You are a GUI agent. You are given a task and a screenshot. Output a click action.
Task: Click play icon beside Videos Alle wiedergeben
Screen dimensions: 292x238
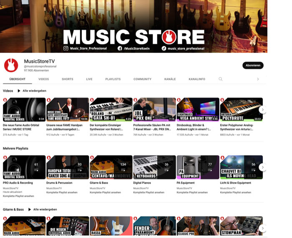tap(19, 91)
